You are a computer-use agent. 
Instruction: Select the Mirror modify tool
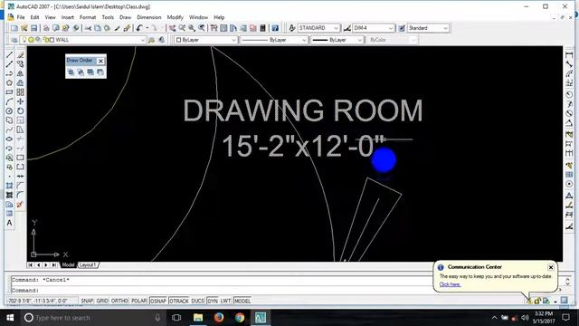20,73
